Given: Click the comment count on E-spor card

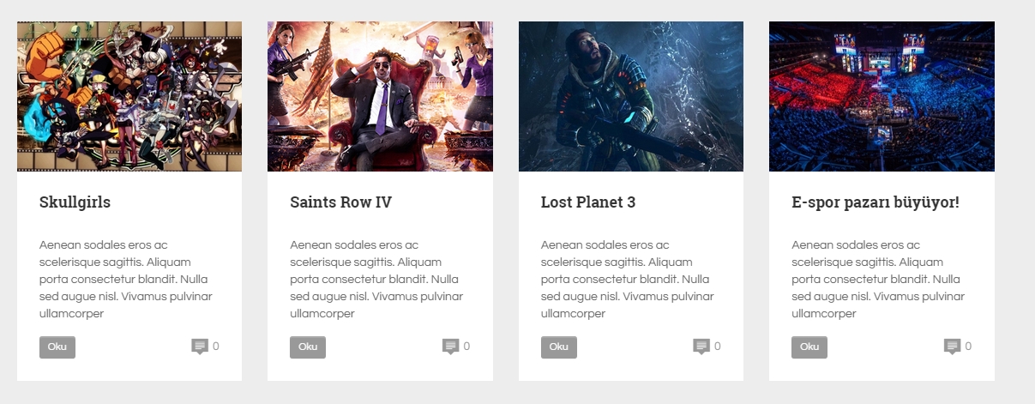Looking at the screenshot, I should (968, 347).
